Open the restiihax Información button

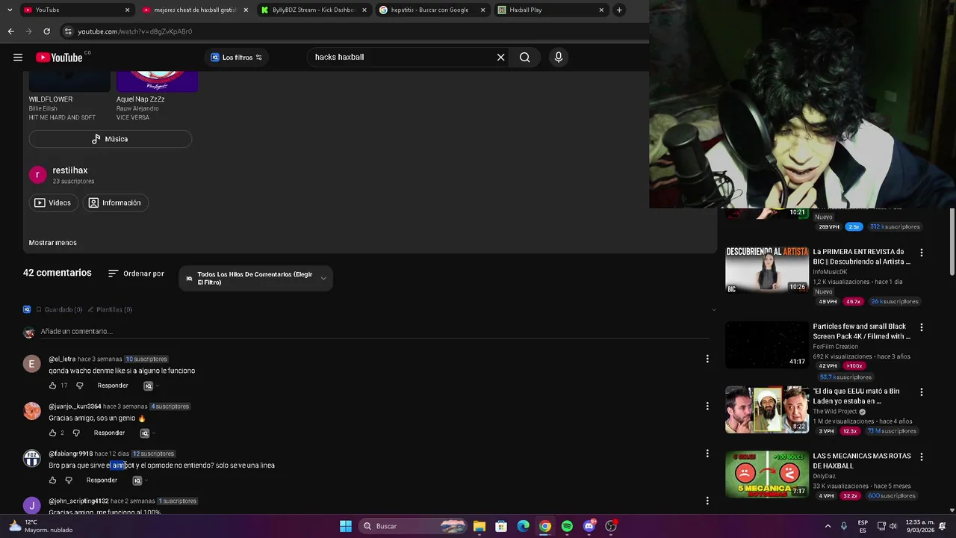pyautogui.click(x=114, y=202)
